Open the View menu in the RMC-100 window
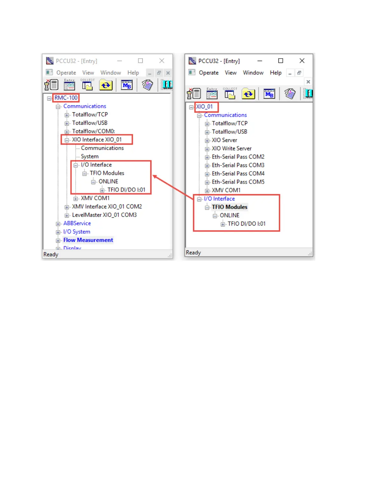This screenshot has width=389, height=504. click(88, 73)
